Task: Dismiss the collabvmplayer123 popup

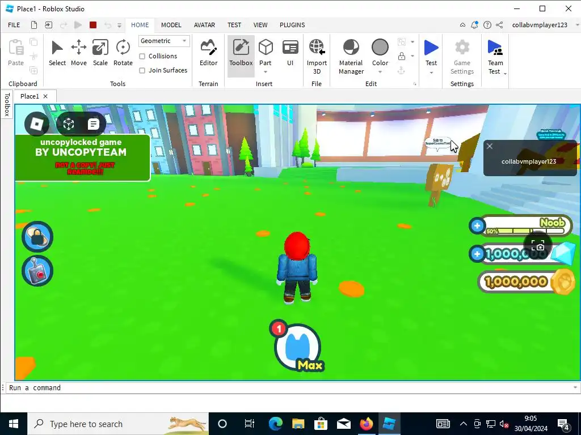Action: point(490,146)
